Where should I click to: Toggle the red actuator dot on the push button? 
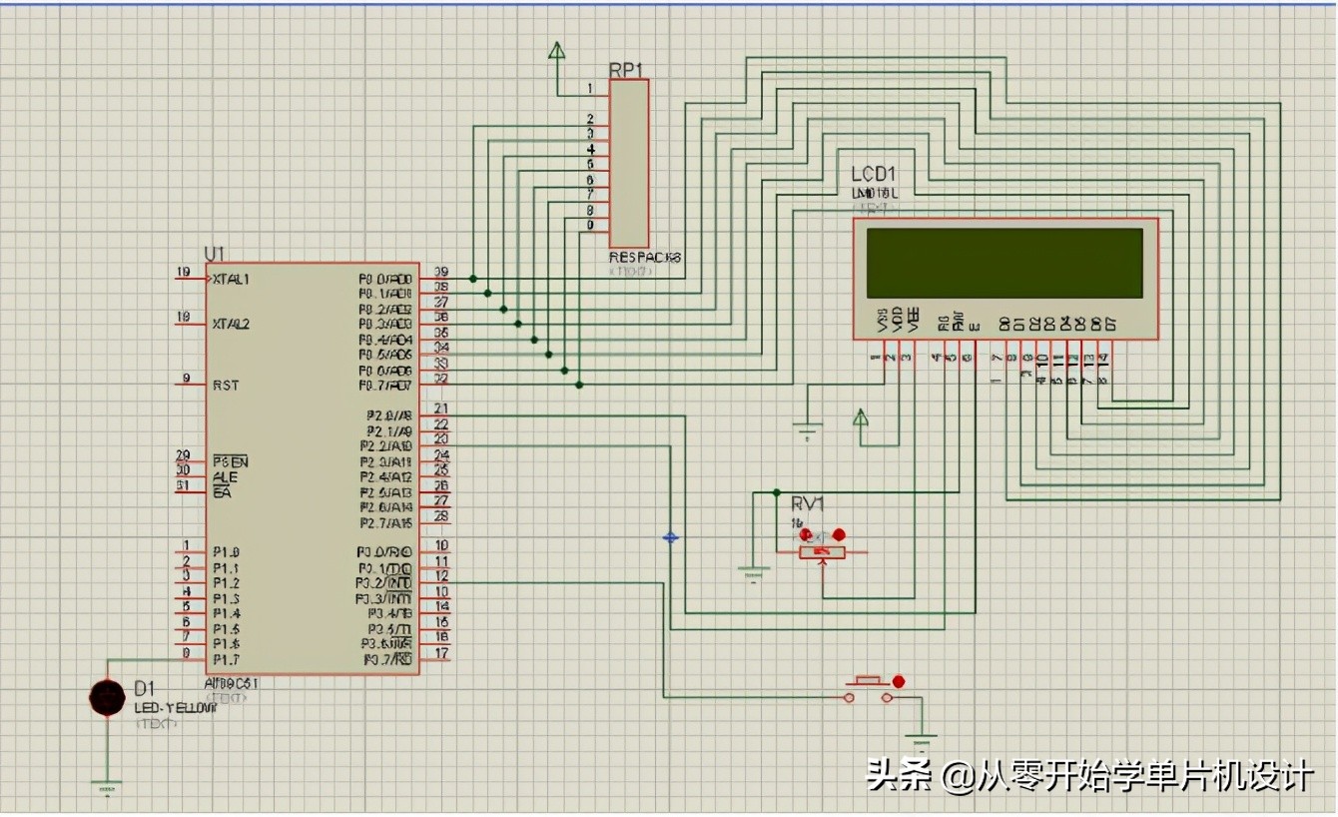click(898, 680)
